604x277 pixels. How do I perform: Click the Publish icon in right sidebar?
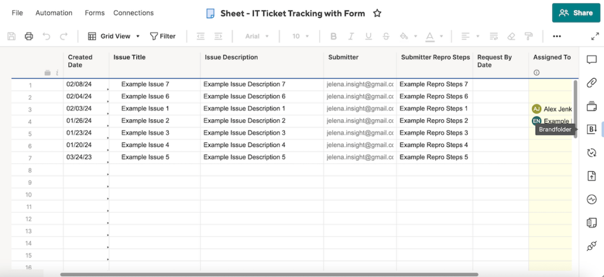592,176
